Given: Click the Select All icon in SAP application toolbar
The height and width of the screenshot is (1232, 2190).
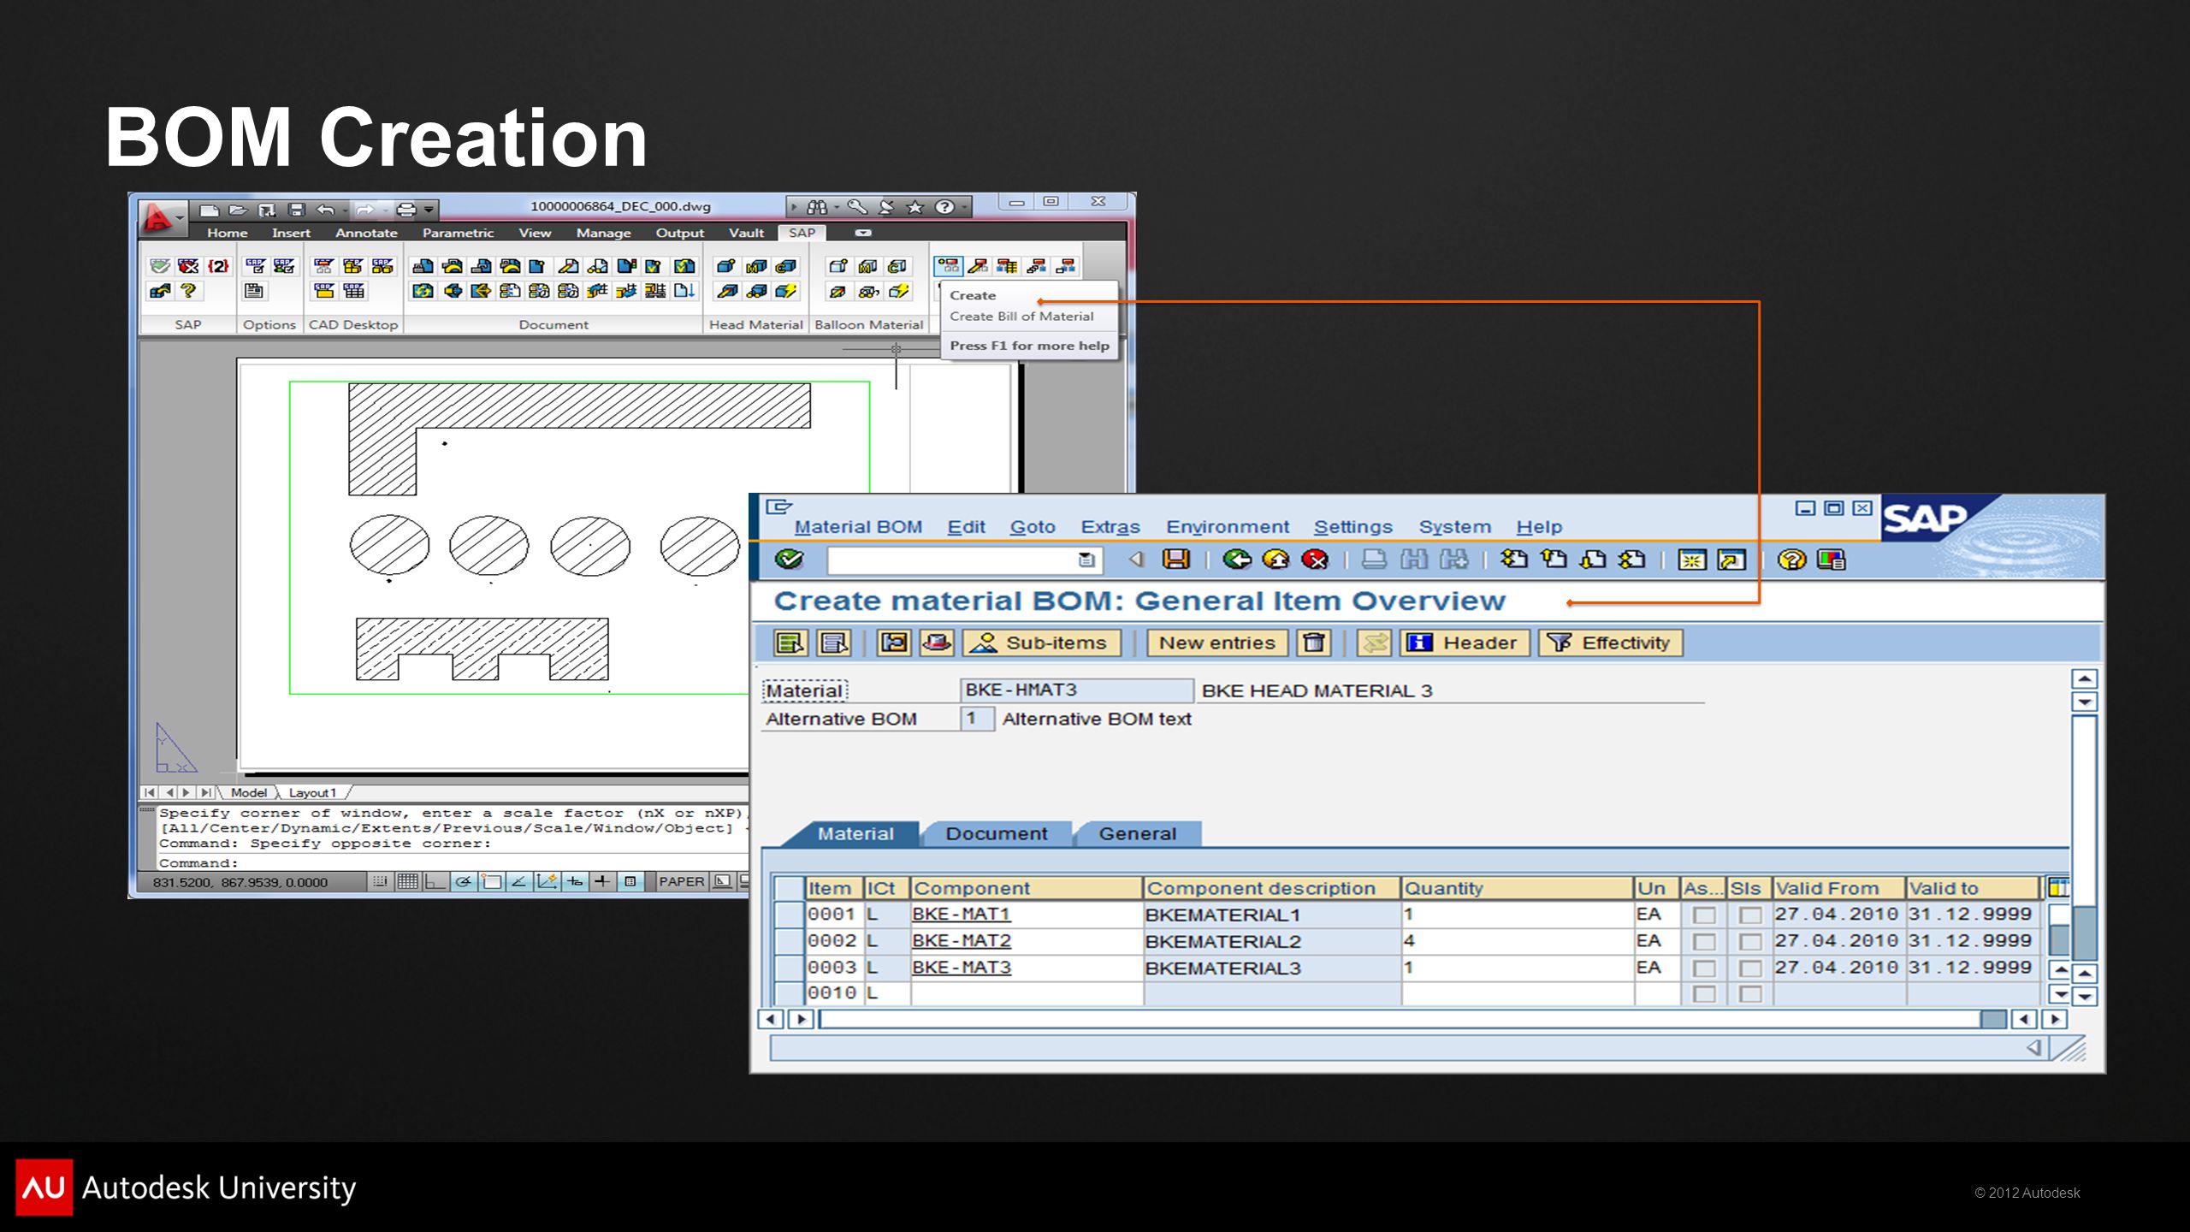Looking at the screenshot, I should (x=790, y=643).
